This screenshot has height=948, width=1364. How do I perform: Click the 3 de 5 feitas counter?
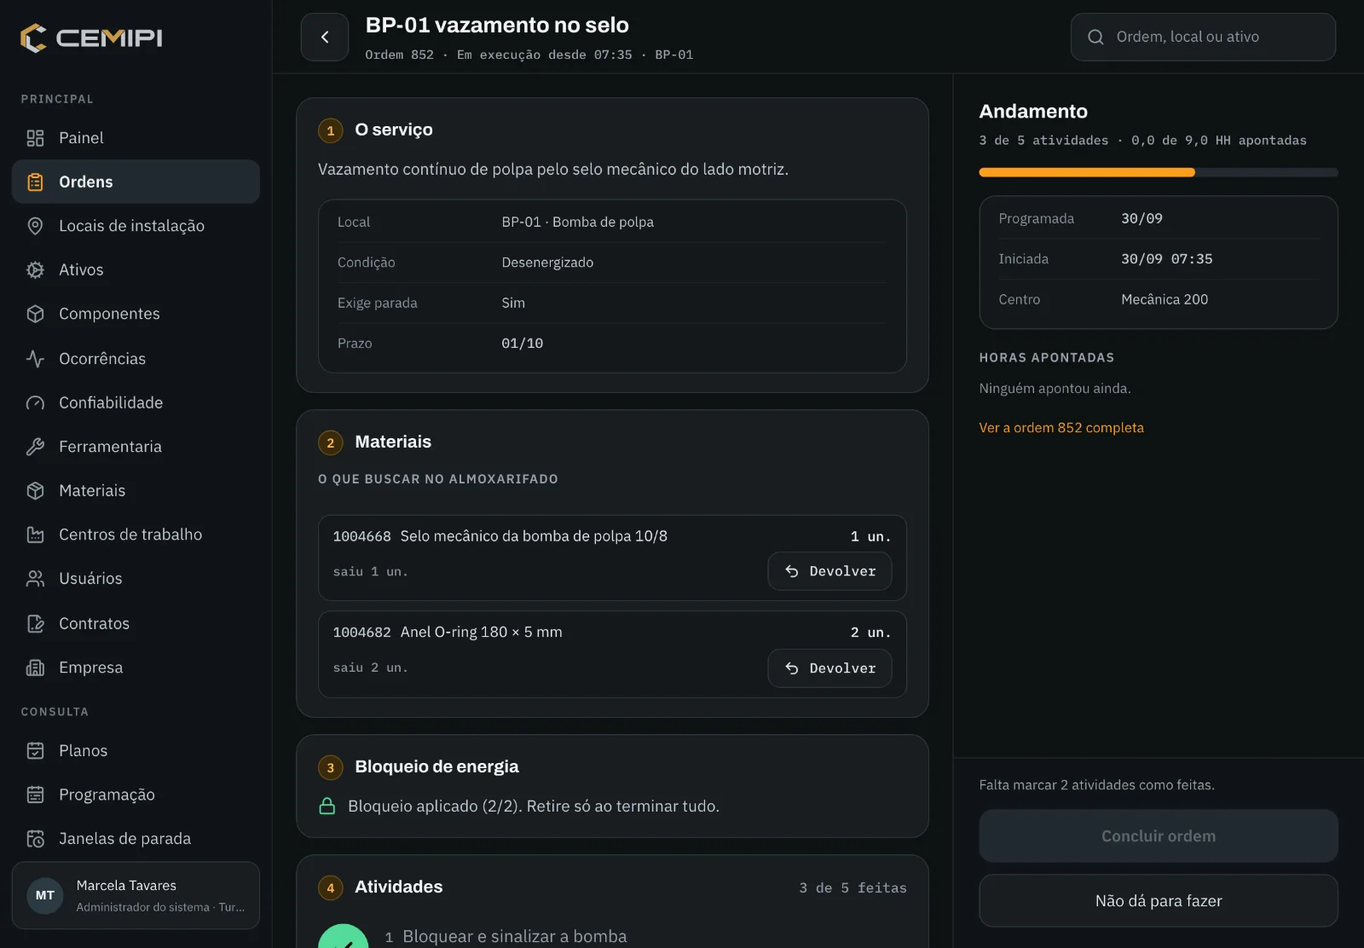(852, 887)
